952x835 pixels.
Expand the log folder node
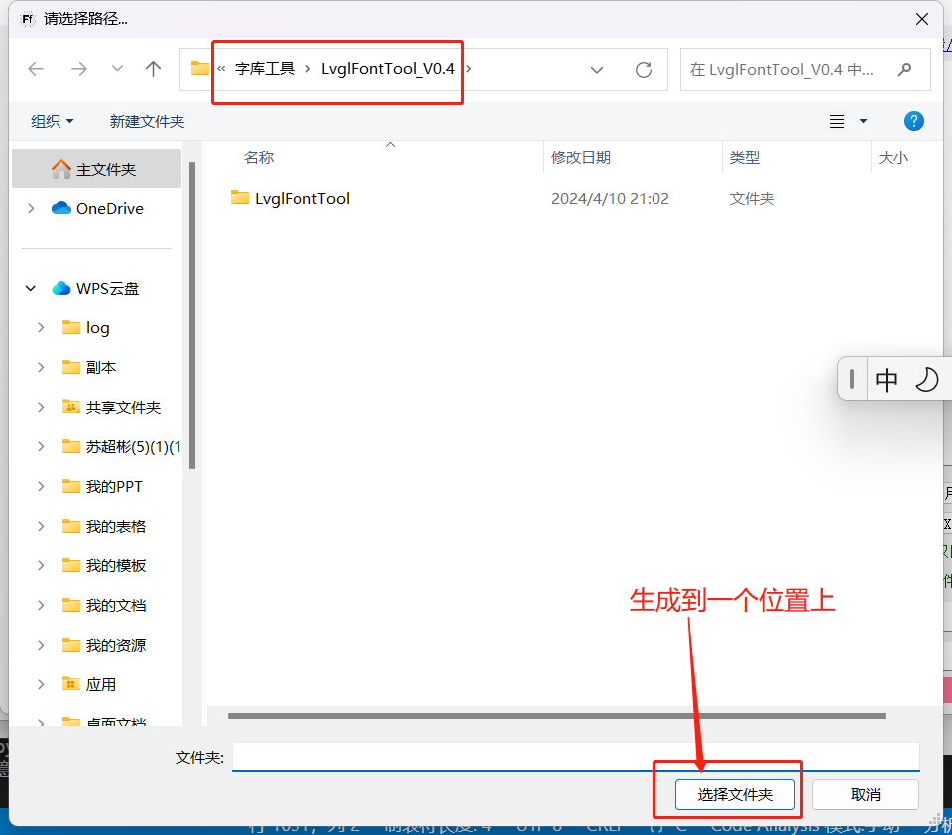pyautogui.click(x=41, y=328)
